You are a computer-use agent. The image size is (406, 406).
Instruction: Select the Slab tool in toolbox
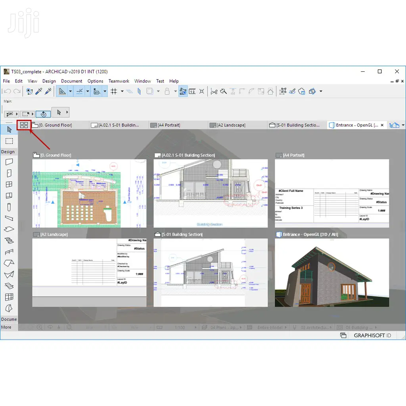tap(9, 229)
